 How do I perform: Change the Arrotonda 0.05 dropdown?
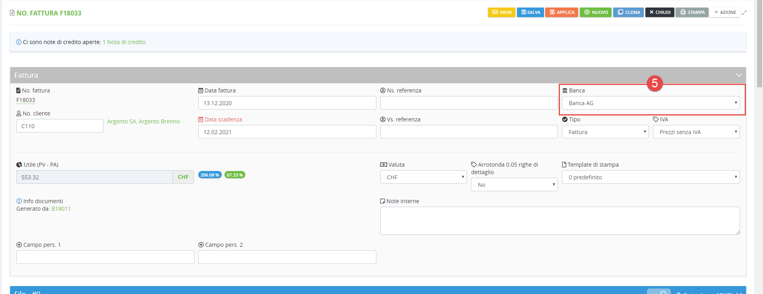point(514,185)
